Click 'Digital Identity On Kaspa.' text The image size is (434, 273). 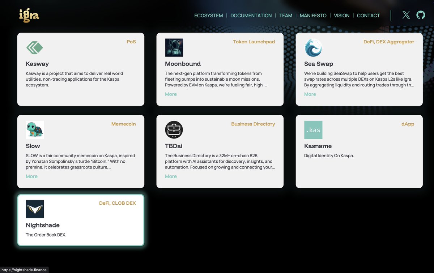point(329,155)
